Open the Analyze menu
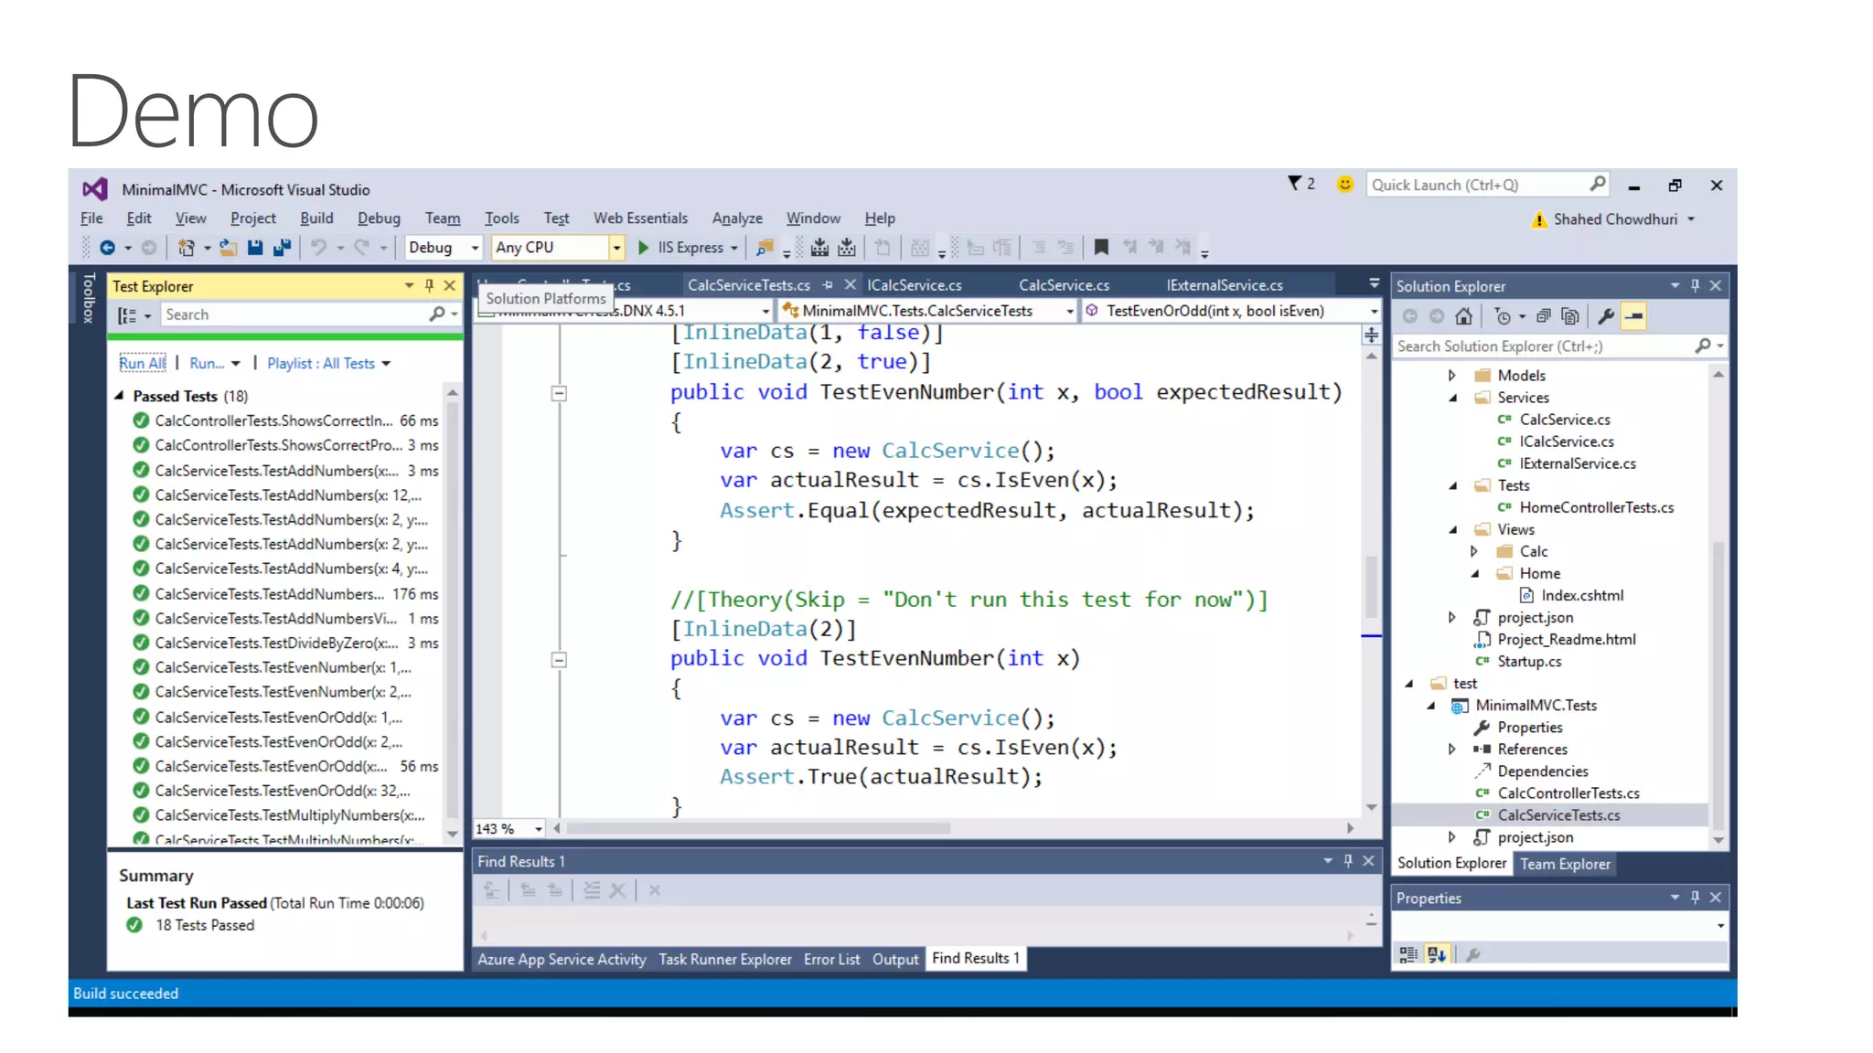 [736, 218]
